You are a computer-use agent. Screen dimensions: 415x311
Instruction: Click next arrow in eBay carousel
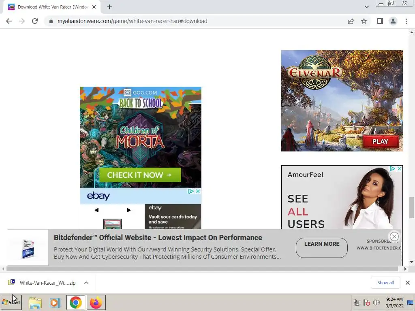pos(128,210)
